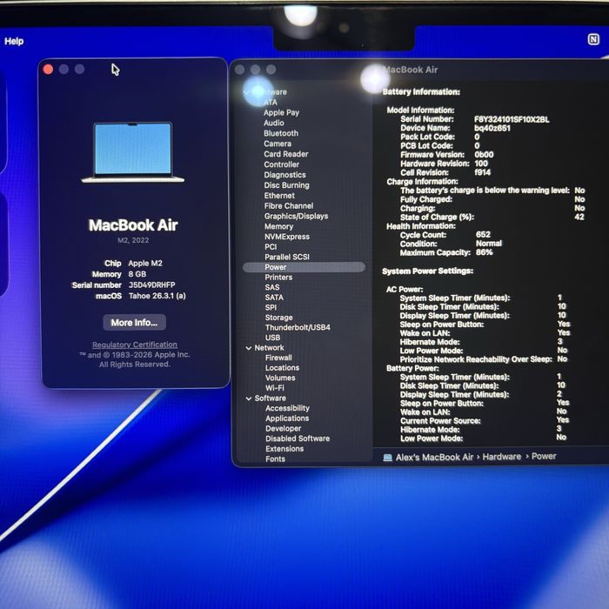The height and width of the screenshot is (609, 609).
Task: Select Wi-Fi under Network
Action: (275, 388)
